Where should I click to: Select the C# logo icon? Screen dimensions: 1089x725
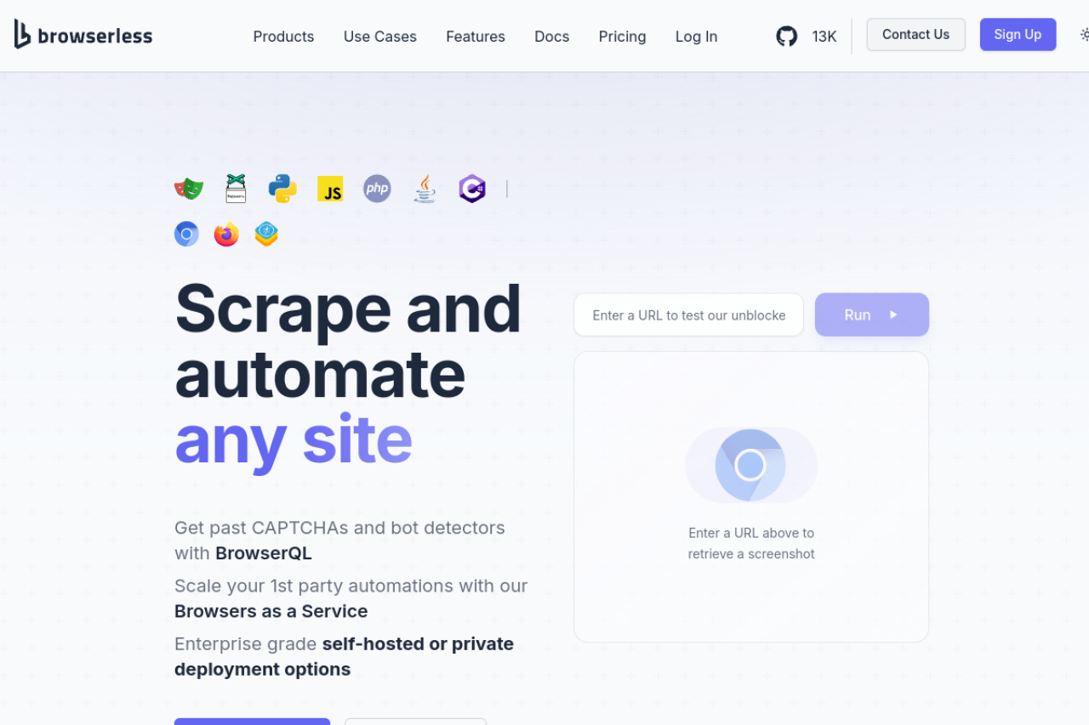point(472,189)
